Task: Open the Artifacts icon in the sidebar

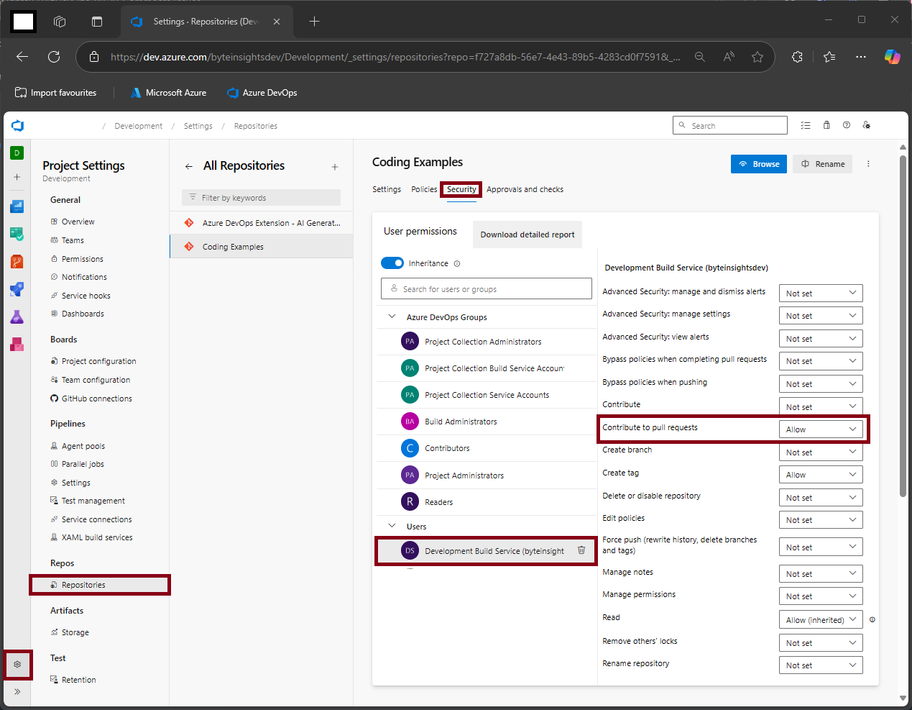Action: [18, 344]
